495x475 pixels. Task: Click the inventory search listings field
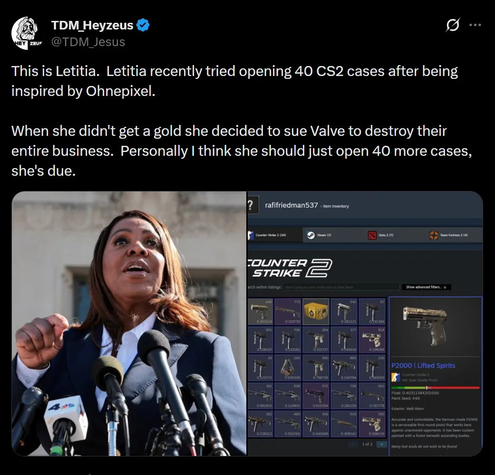[x=341, y=287]
